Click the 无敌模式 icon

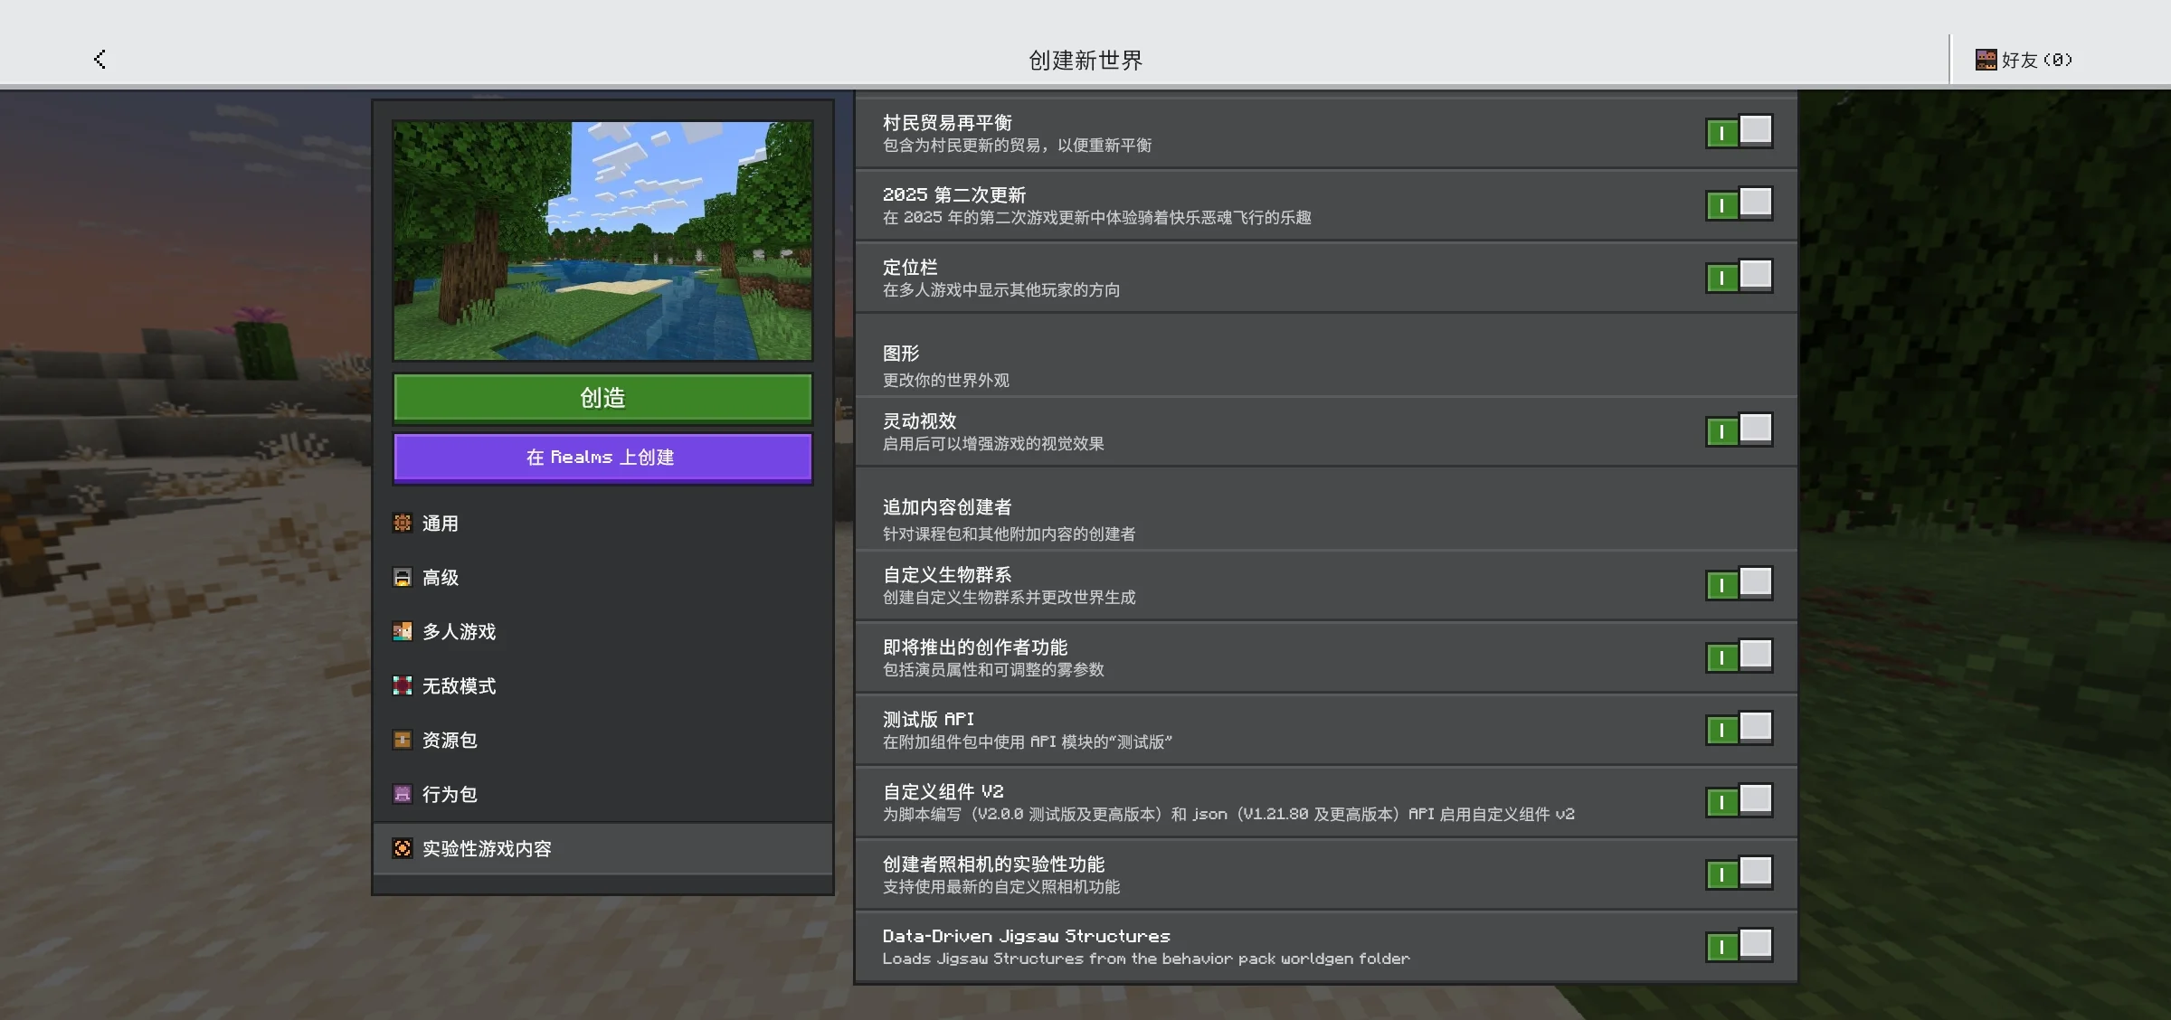pyautogui.click(x=403, y=685)
